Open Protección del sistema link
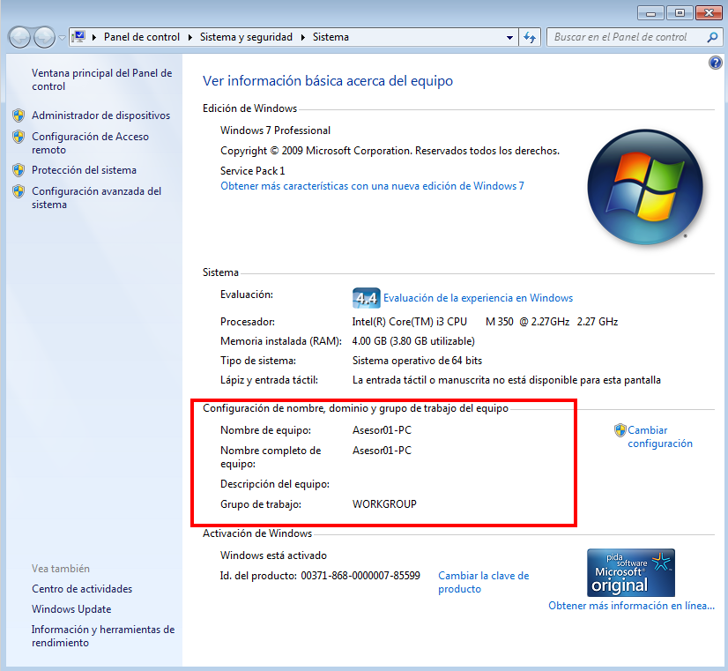Image resolution: width=728 pixels, height=671 pixels. [x=84, y=170]
